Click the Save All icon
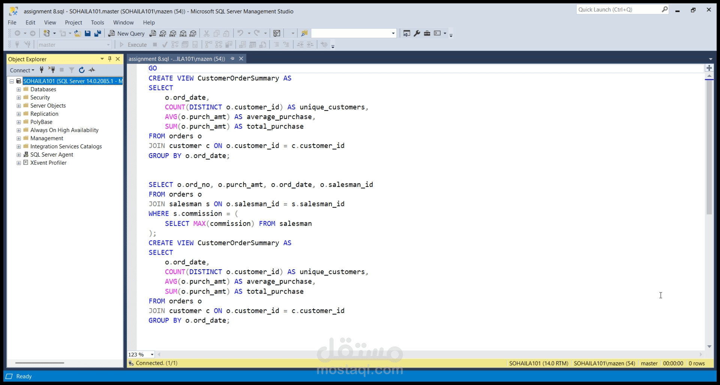Screen dimensions: 720x385 [98, 33]
